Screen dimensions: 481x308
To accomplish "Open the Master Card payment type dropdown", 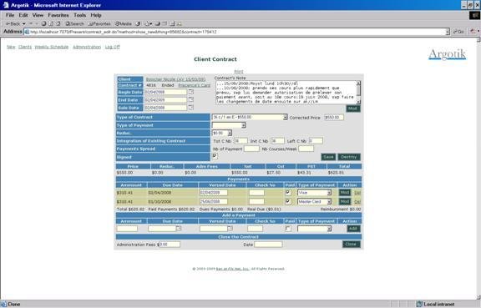I will tap(329, 201).
